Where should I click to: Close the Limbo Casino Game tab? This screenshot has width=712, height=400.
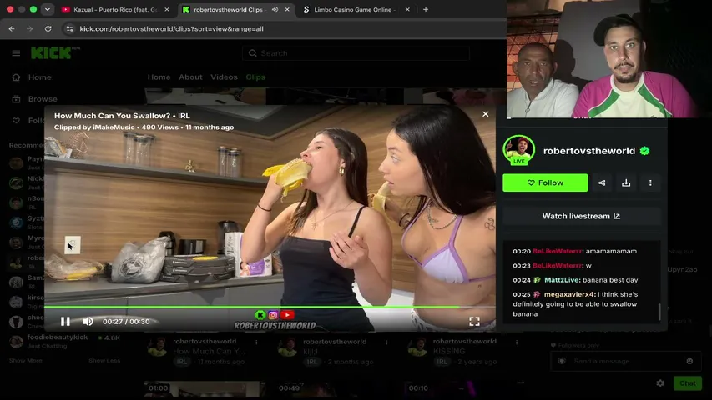pyautogui.click(x=407, y=9)
